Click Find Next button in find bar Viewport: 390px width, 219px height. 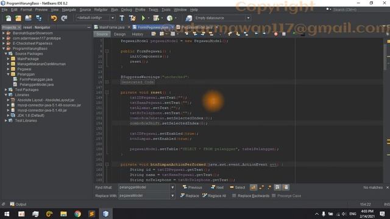point(217,187)
